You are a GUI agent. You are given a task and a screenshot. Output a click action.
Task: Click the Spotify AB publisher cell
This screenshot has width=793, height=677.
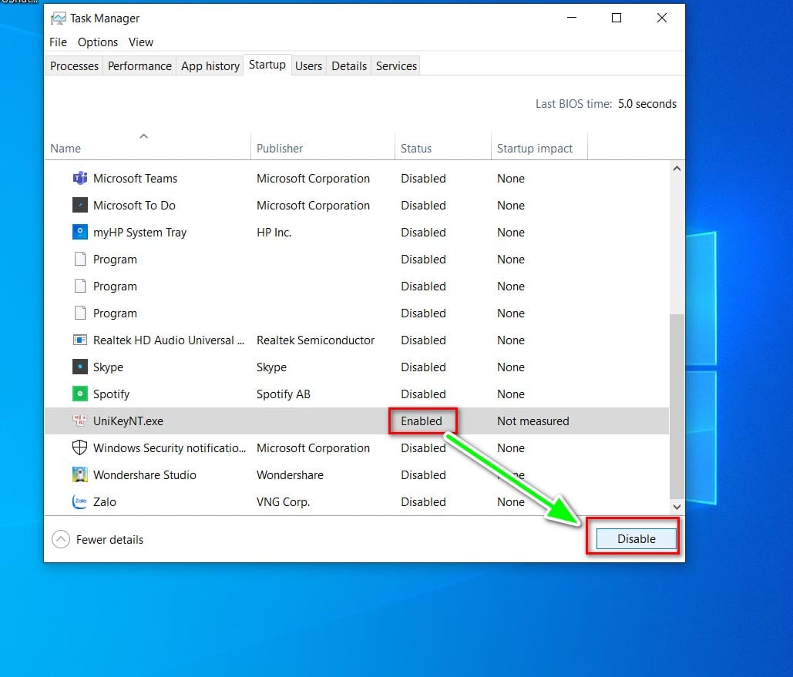click(x=284, y=394)
